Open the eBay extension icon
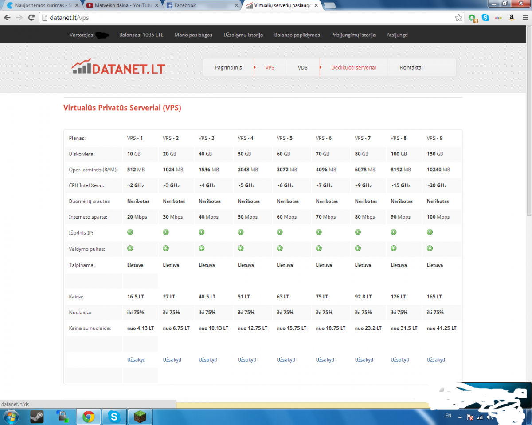 pyautogui.click(x=498, y=18)
